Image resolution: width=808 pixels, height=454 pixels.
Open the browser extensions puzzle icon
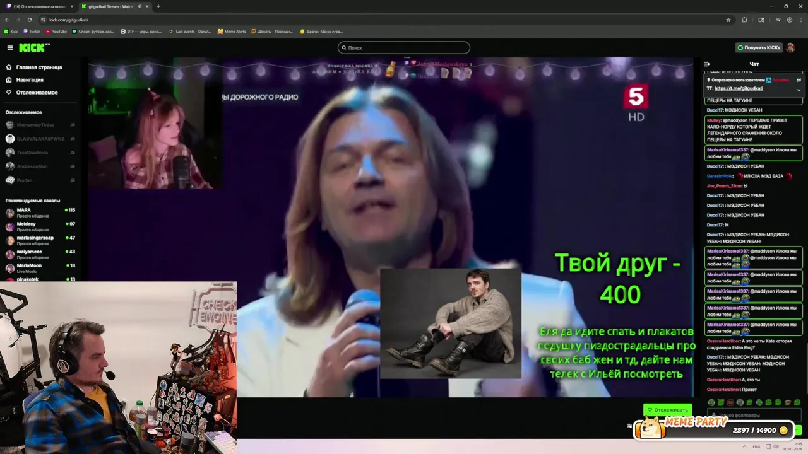pos(744,20)
